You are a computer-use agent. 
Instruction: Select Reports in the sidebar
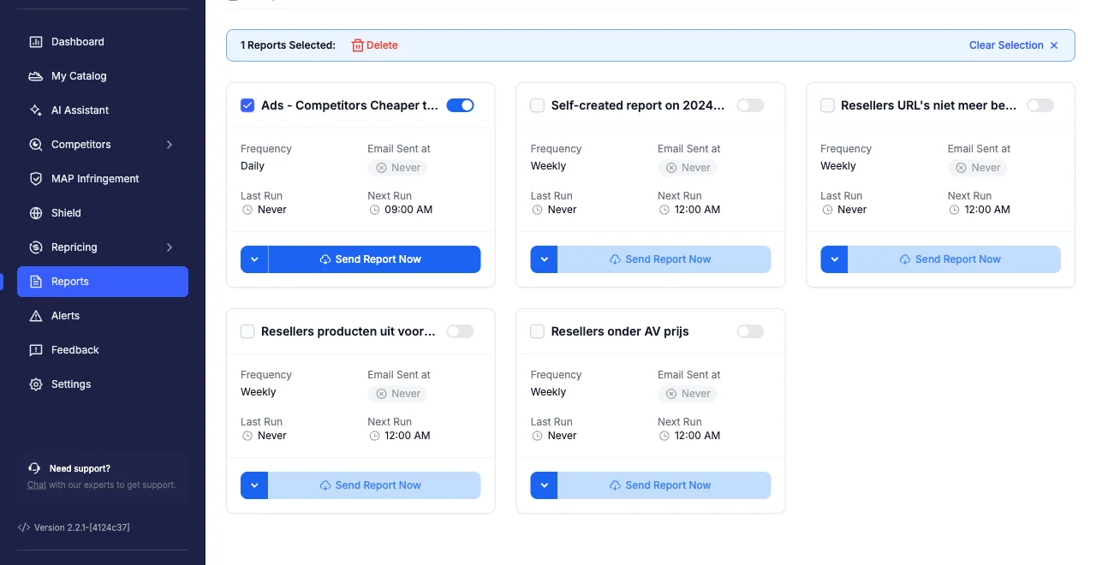tap(103, 282)
